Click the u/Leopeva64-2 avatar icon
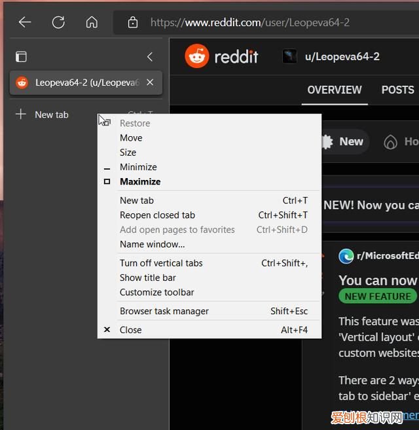The width and height of the screenshot is (419, 430). 289,56
